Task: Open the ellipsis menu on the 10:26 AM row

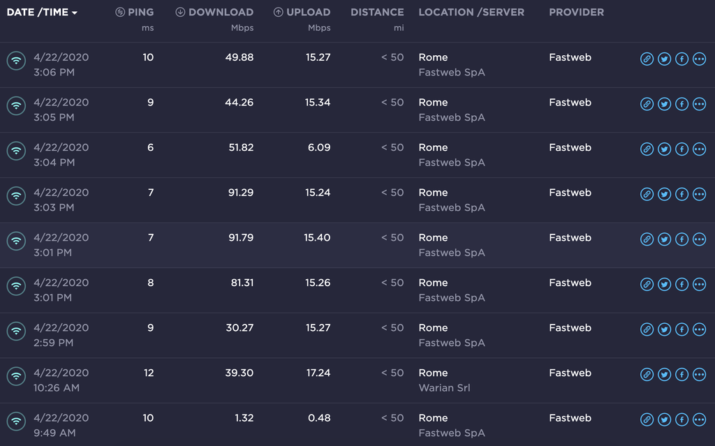Action: pos(699,375)
